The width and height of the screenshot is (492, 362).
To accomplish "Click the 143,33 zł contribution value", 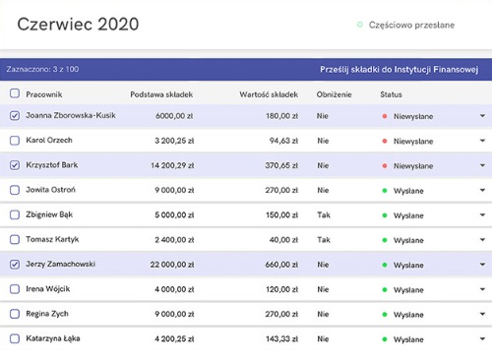I will (x=281, y=339).
